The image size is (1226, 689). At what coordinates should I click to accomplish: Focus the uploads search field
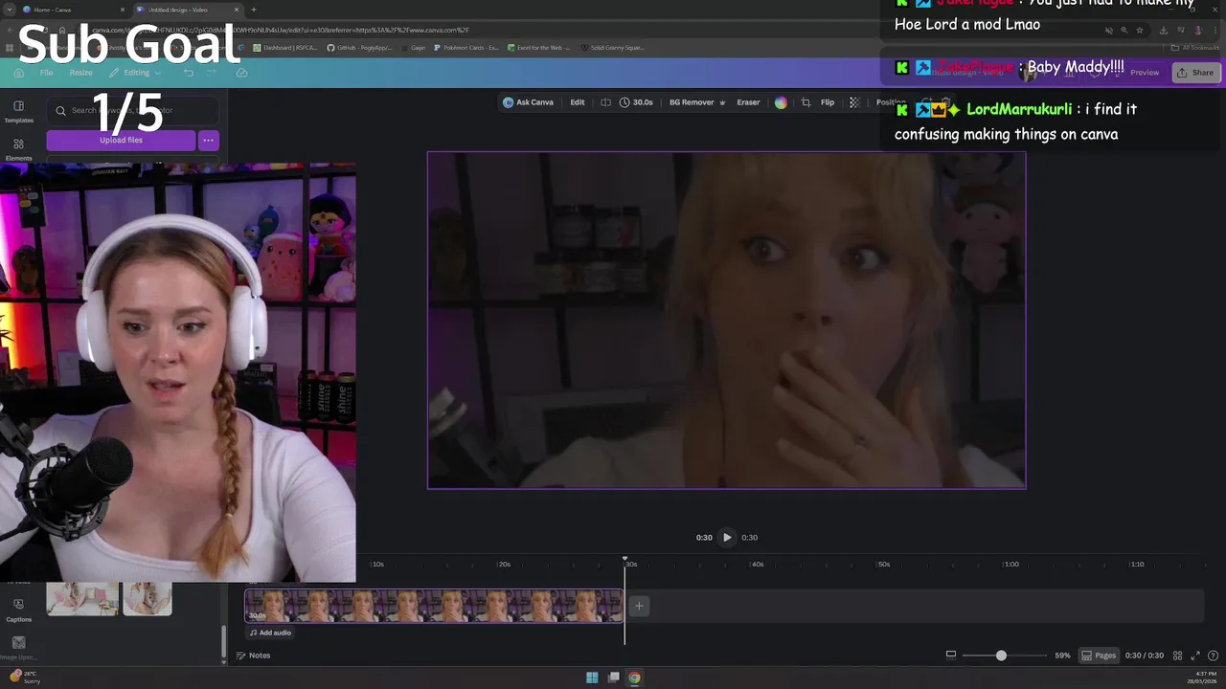tap(132, 110)
